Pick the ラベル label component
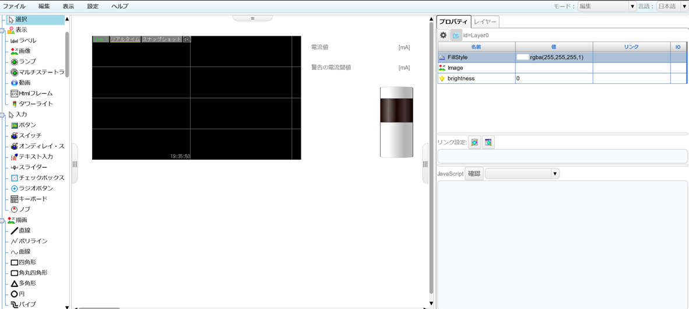 point(23,40)
